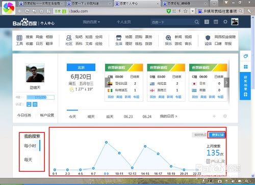This screenshot has width=255, height=185.
Task: Open the browser skin shirt icon
Action: click(x=226, y=2)
